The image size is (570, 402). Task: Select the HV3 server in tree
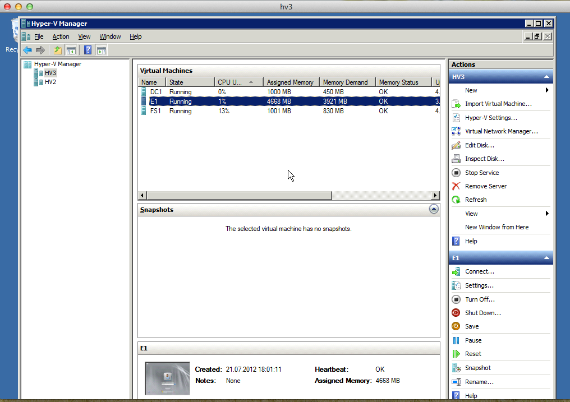tap(50, 73)
